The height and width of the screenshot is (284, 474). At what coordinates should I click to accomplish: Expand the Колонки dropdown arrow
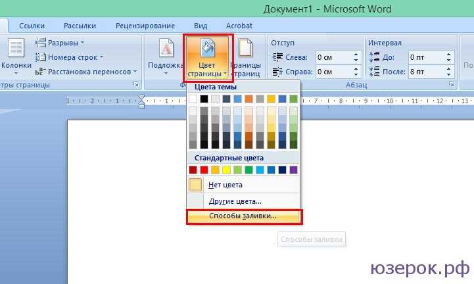click(16, 73)
